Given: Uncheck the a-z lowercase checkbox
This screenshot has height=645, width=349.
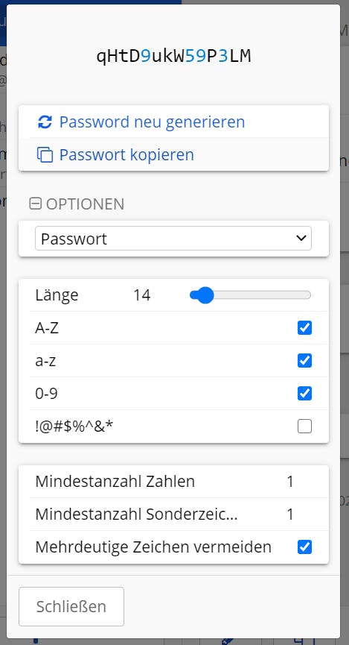Looking at the screenshot, I should 304,361.
